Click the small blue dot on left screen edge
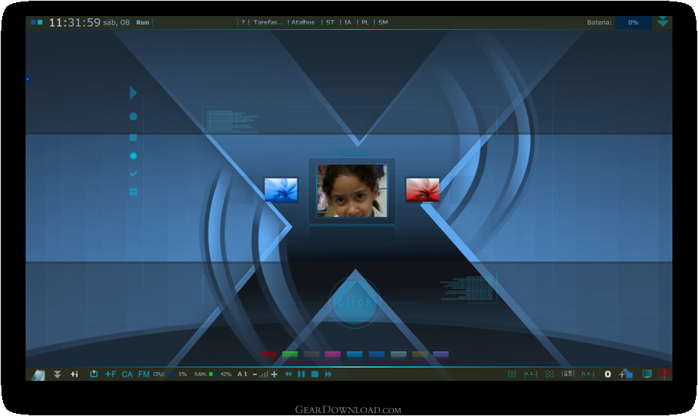The width and height of the screenshot is (698, 416). click(27, 79)
